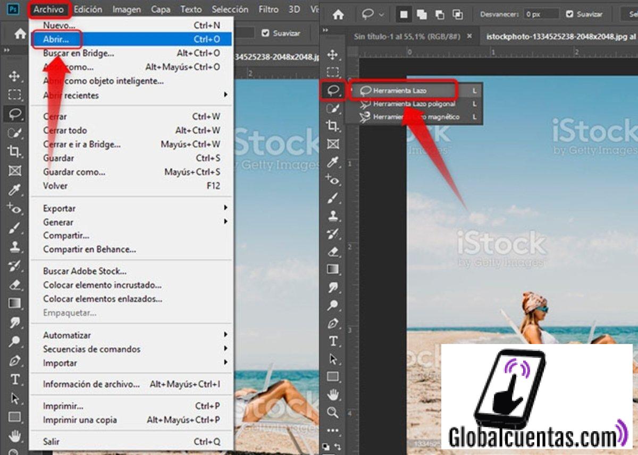The width and height of the screenshot is (638, 455).
Task: Open the Lasso tool preset picker dropdown
Action: (x=381, y=14)
